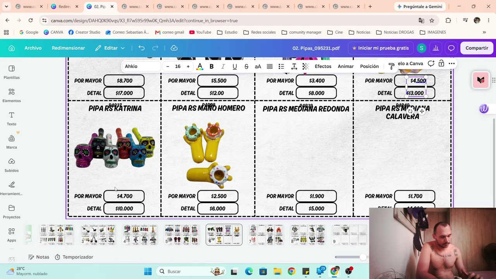Viewport: 496px width, 279px height.
Task: Lock the selected element
Action: (441, 64)
